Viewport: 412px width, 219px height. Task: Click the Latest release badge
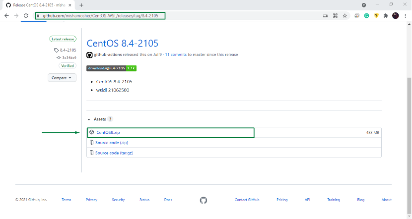point(63,39)
